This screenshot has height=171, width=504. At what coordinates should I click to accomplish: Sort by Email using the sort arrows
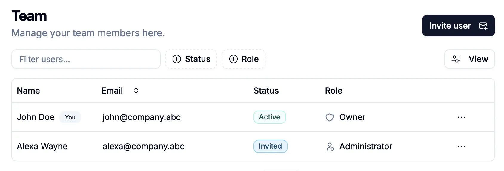(136, 91)
